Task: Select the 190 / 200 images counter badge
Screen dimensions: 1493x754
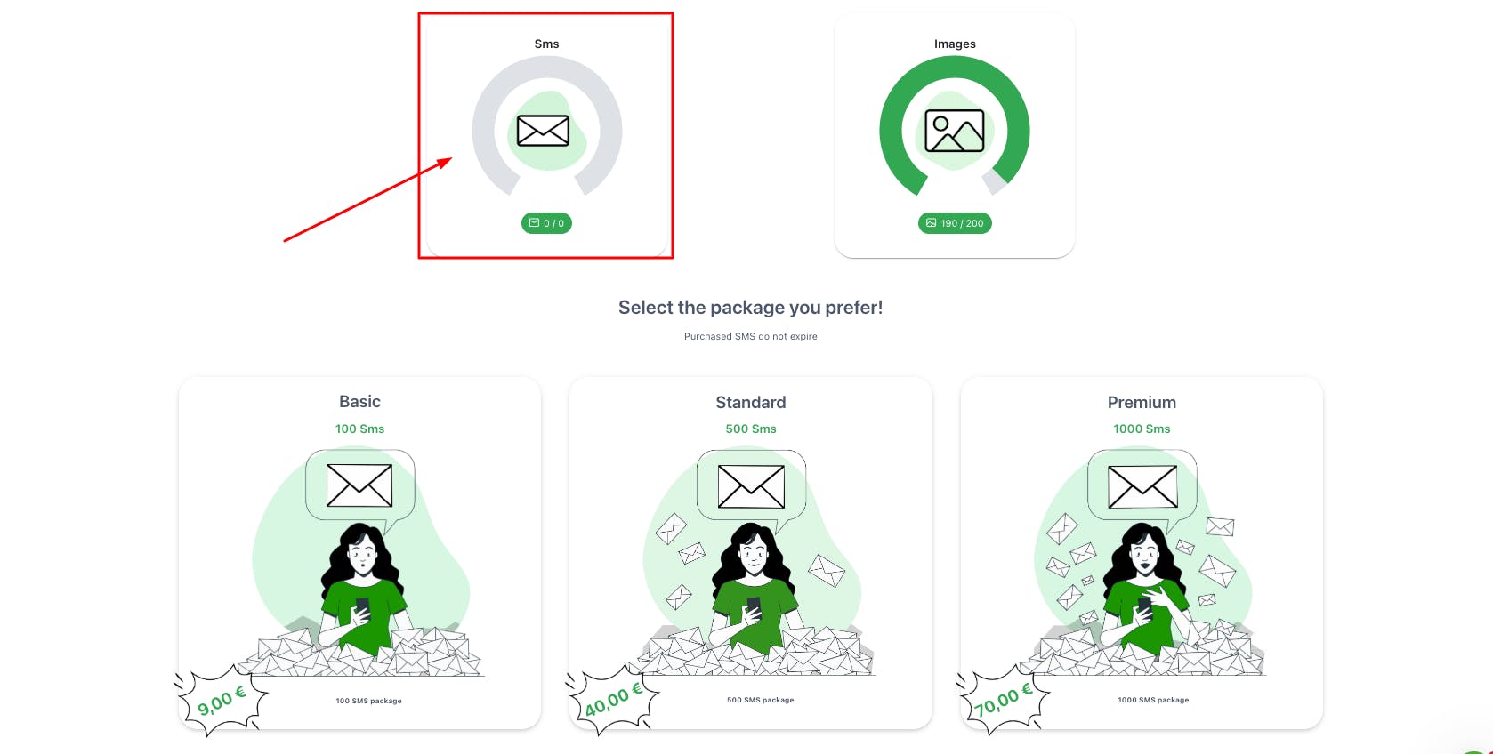Action: [955, 223]
